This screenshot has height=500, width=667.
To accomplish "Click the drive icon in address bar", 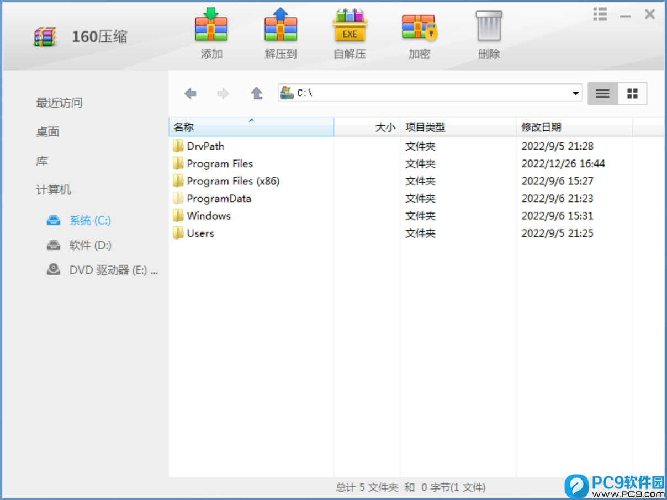I will 287,93.
